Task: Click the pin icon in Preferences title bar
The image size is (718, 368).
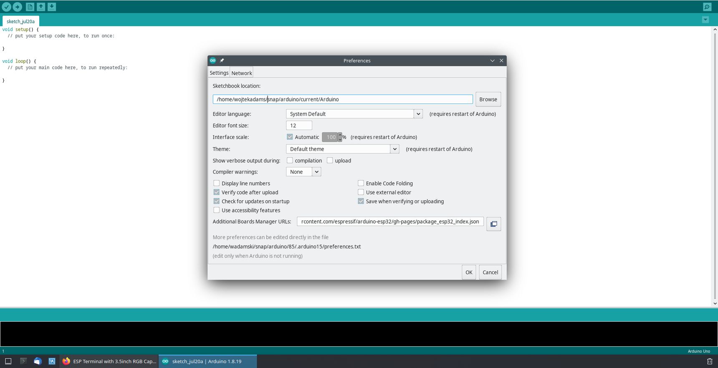Action: pyautogui.click(x=222, y=60)
